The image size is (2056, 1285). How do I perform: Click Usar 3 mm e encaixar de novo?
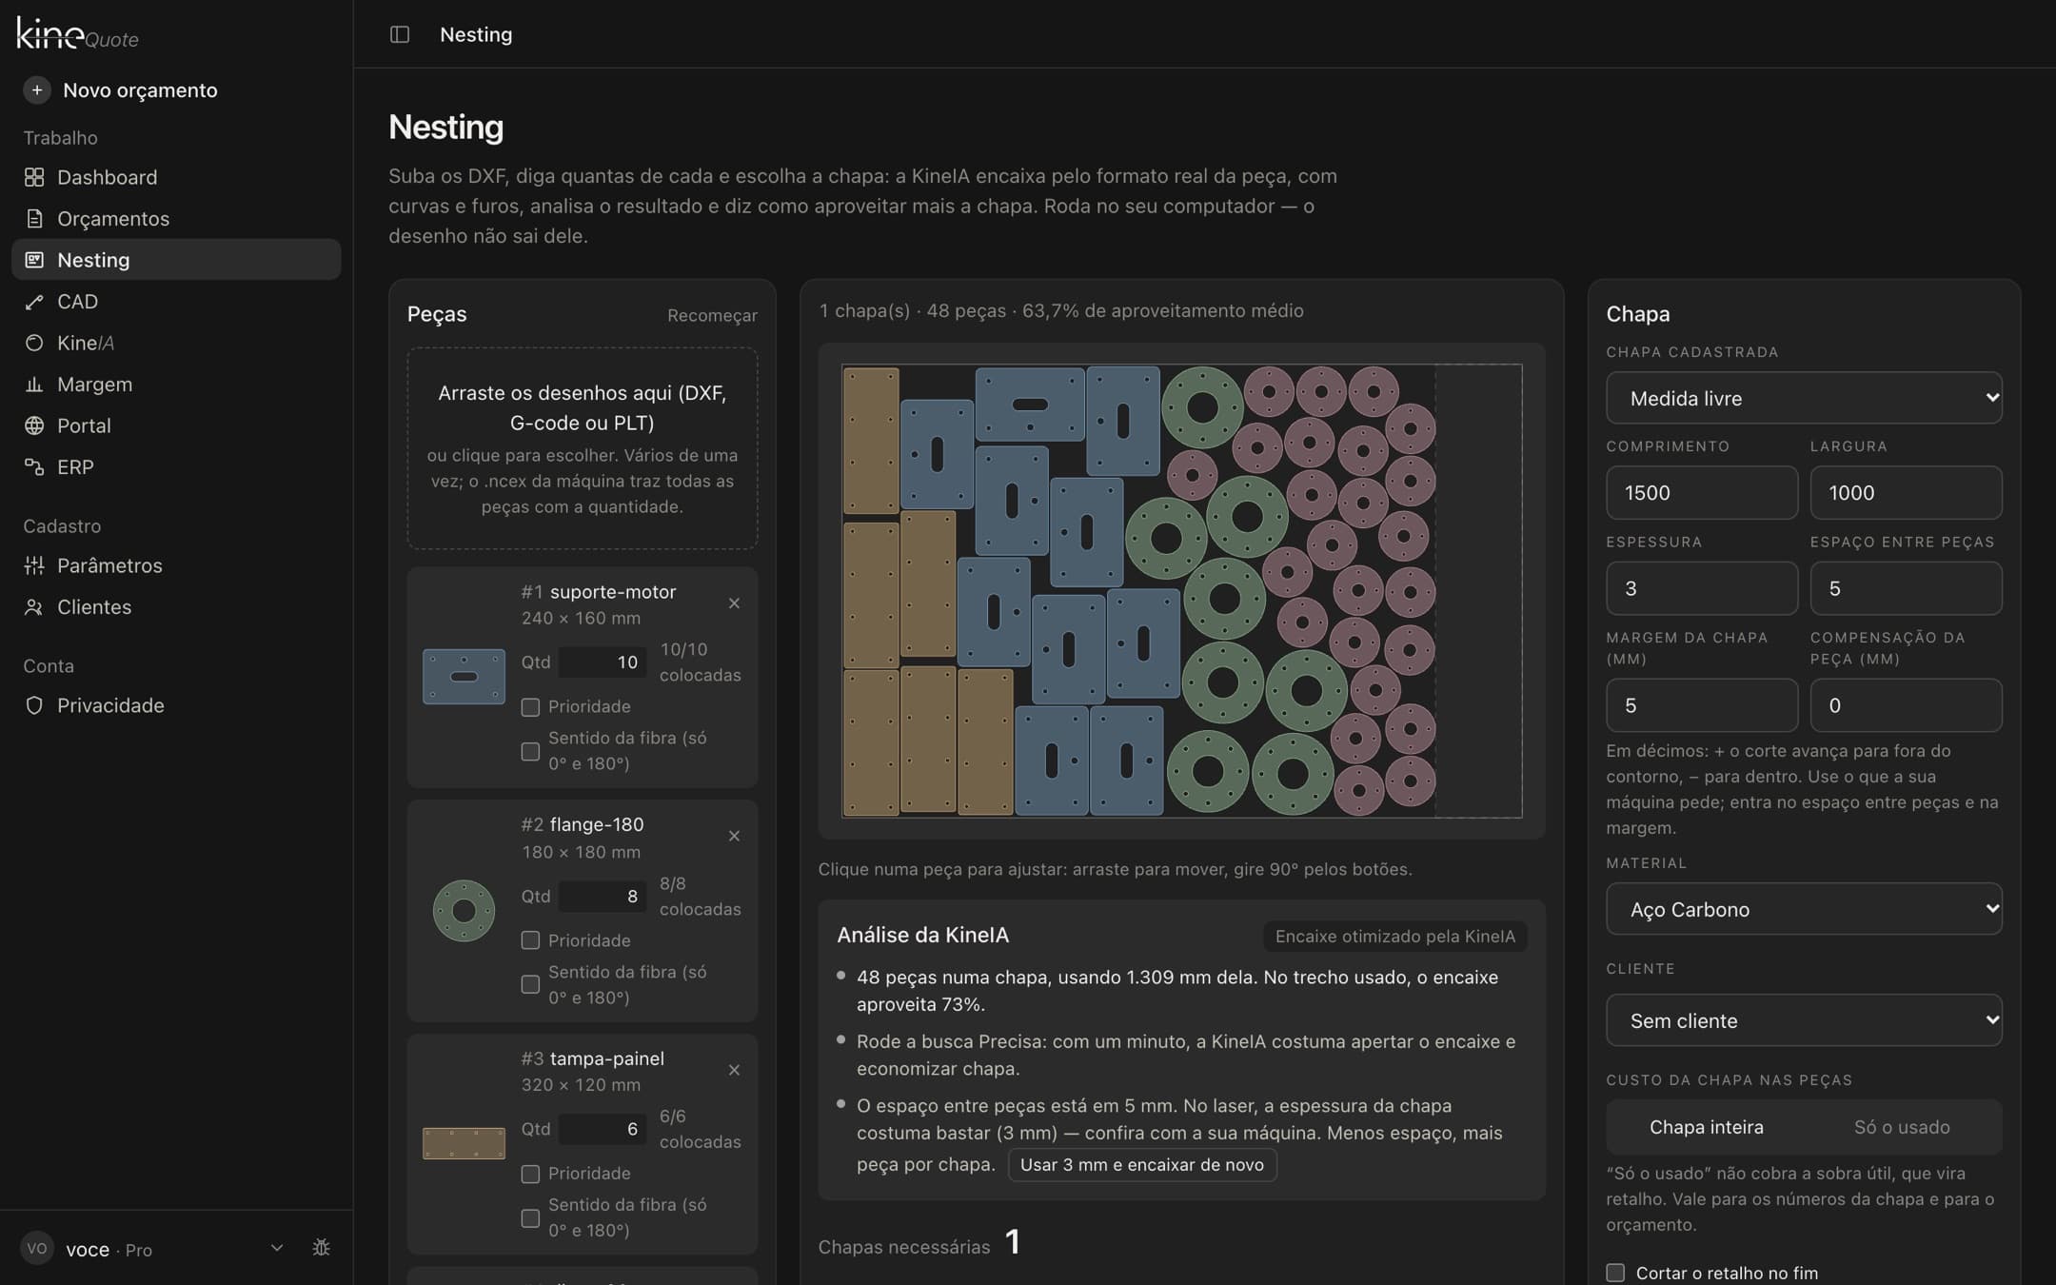click(x=1142, y=1165)
